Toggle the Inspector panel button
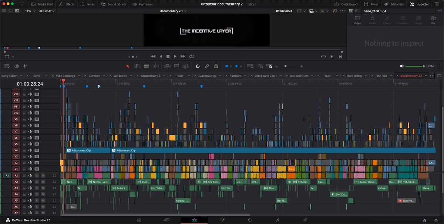444x224 pixels. click(x=420, y=4)
